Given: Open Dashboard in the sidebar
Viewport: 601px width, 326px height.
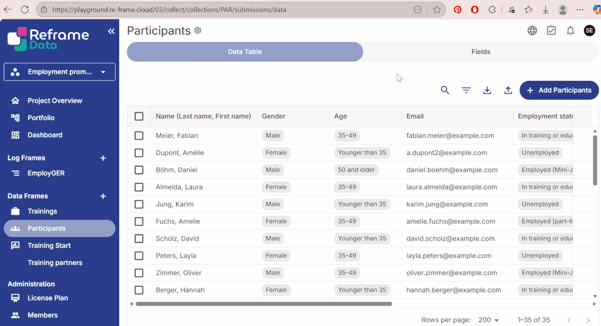Looking at the screenshot, I should tap(45, 135).
